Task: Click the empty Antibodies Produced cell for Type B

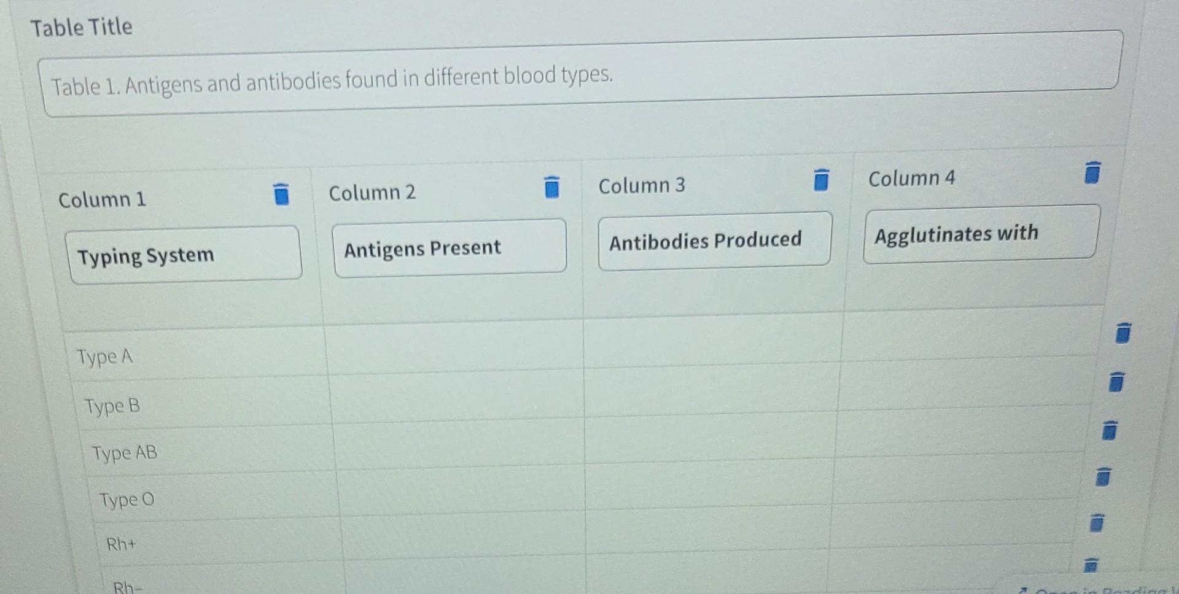Action: point(712,390)
